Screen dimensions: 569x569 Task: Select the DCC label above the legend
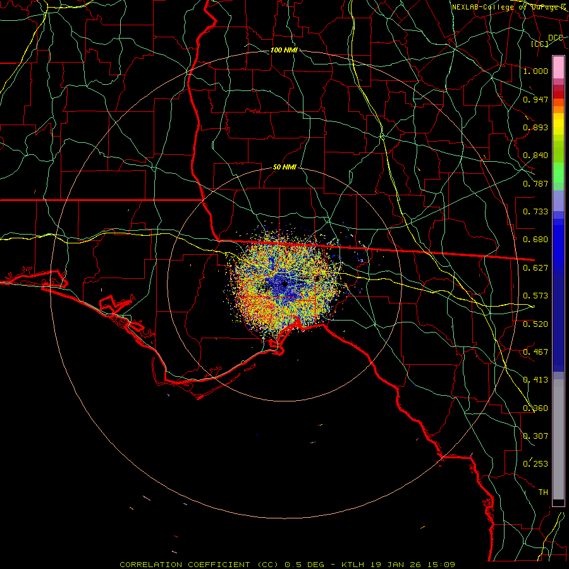tap(556, 38)
